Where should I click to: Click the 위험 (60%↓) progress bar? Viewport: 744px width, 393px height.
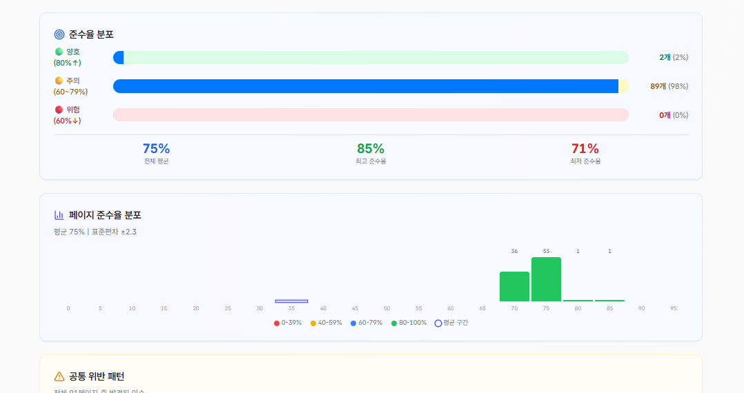[371, 115]
